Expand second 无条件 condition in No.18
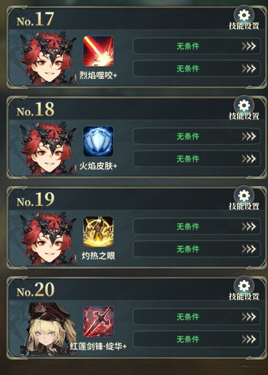Image resolution: width=268 pixels, height=375 pixels. [197, 159]
